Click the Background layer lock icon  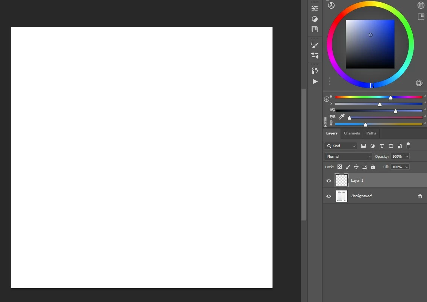[x=419, y=196]
